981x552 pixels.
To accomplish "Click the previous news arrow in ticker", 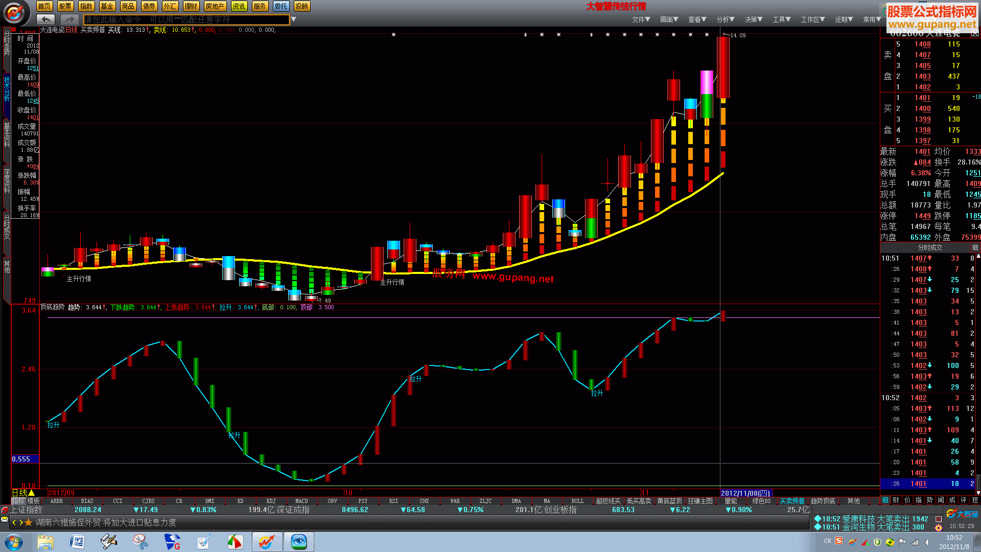I will pyautogui.click(x=14, y=522).
